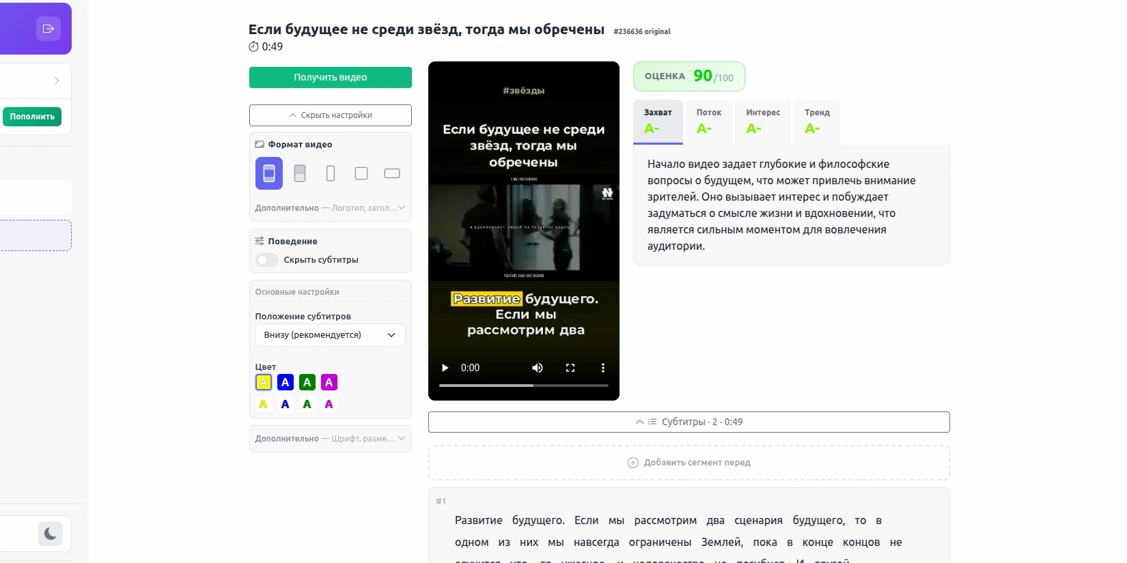Click the plus icon to add segment before
Screen dimensions: 1127x563
[x=633, y=463]
